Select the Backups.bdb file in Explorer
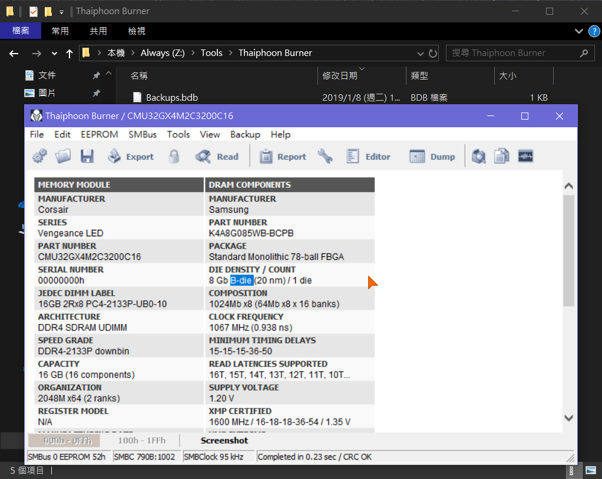Viewport: 602px width, 479px height. point(171,98)
